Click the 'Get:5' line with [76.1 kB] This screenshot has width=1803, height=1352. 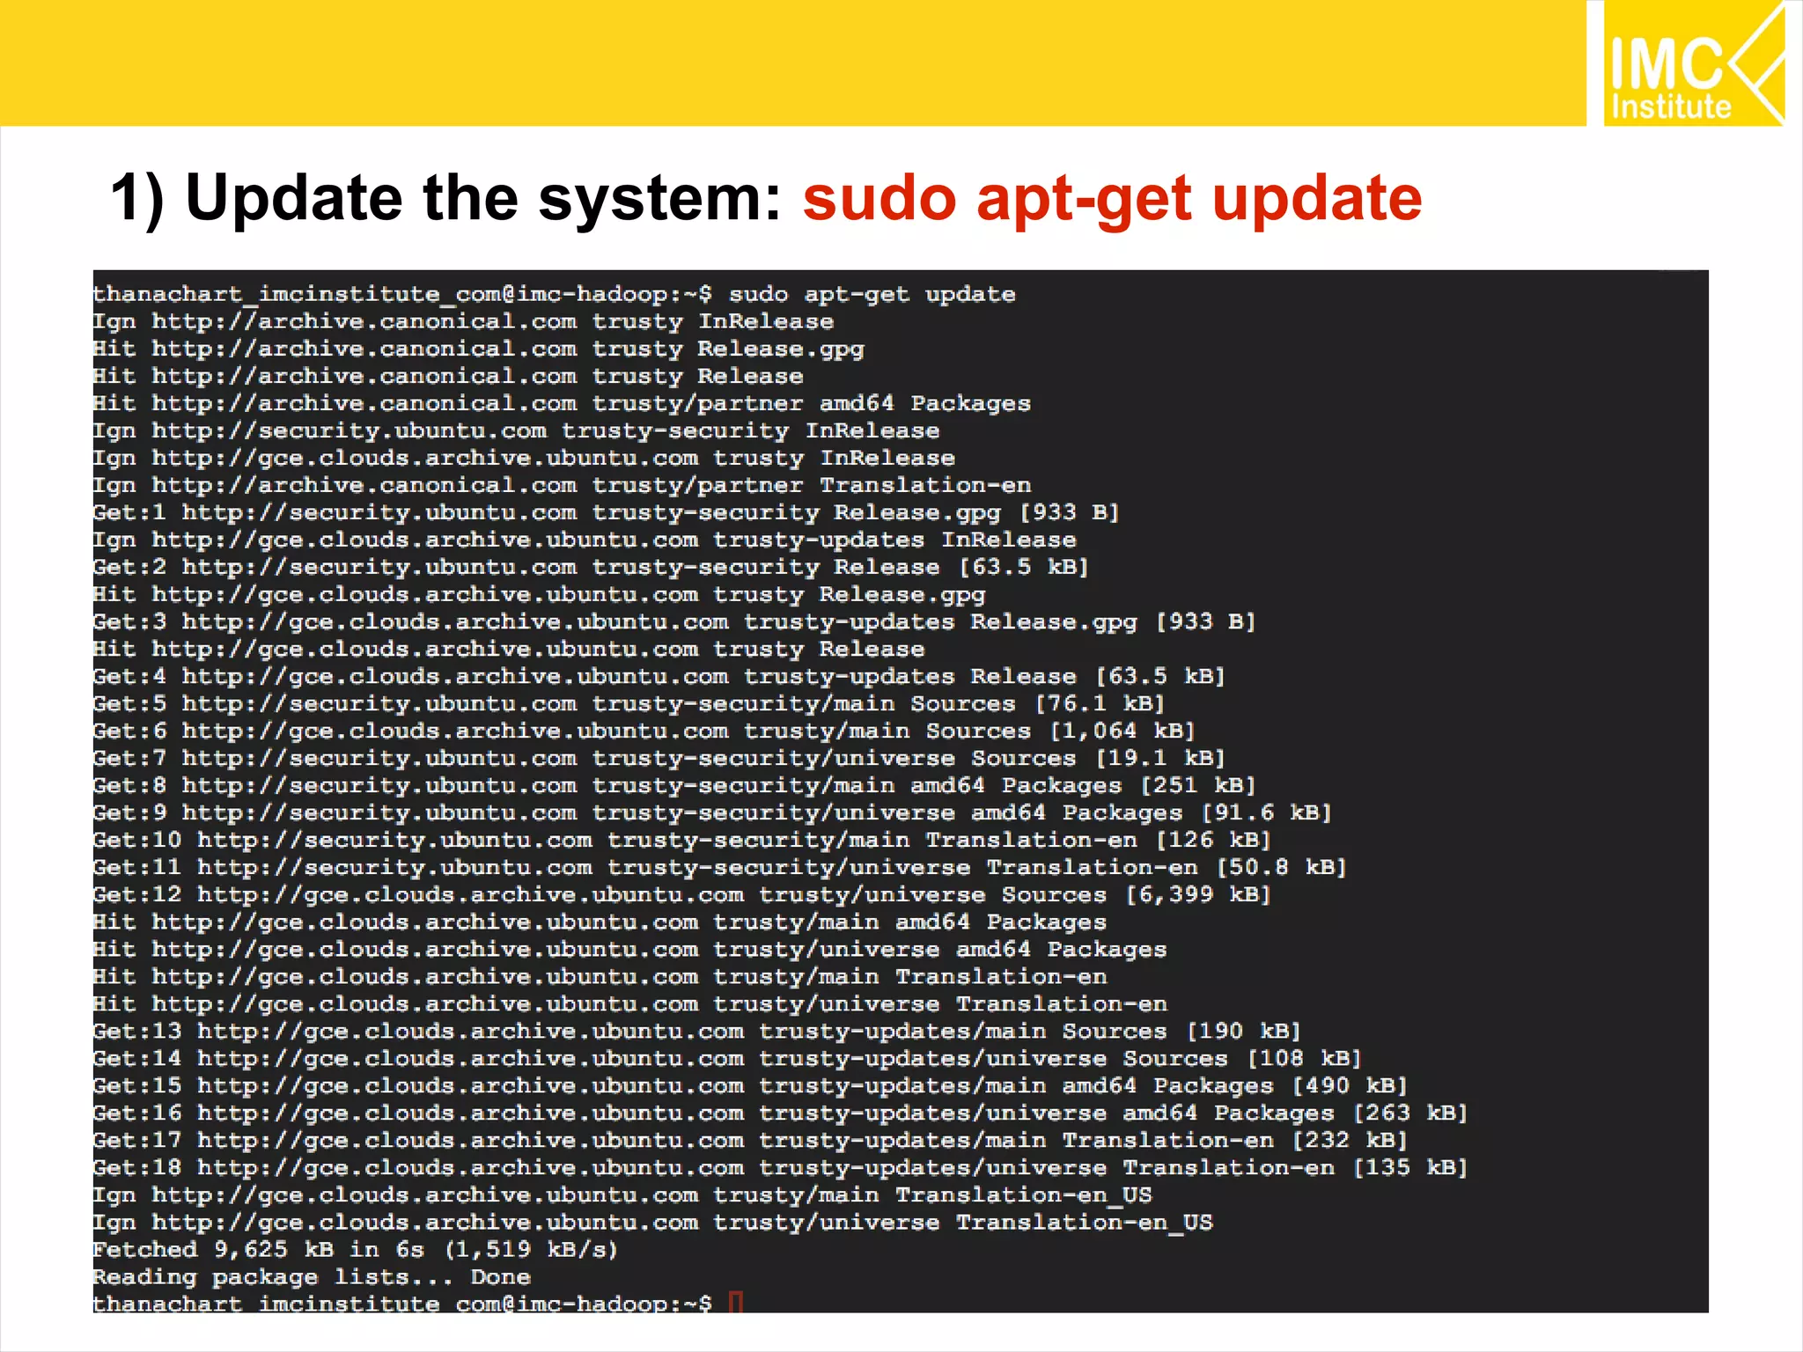click(x=629, y=703)
